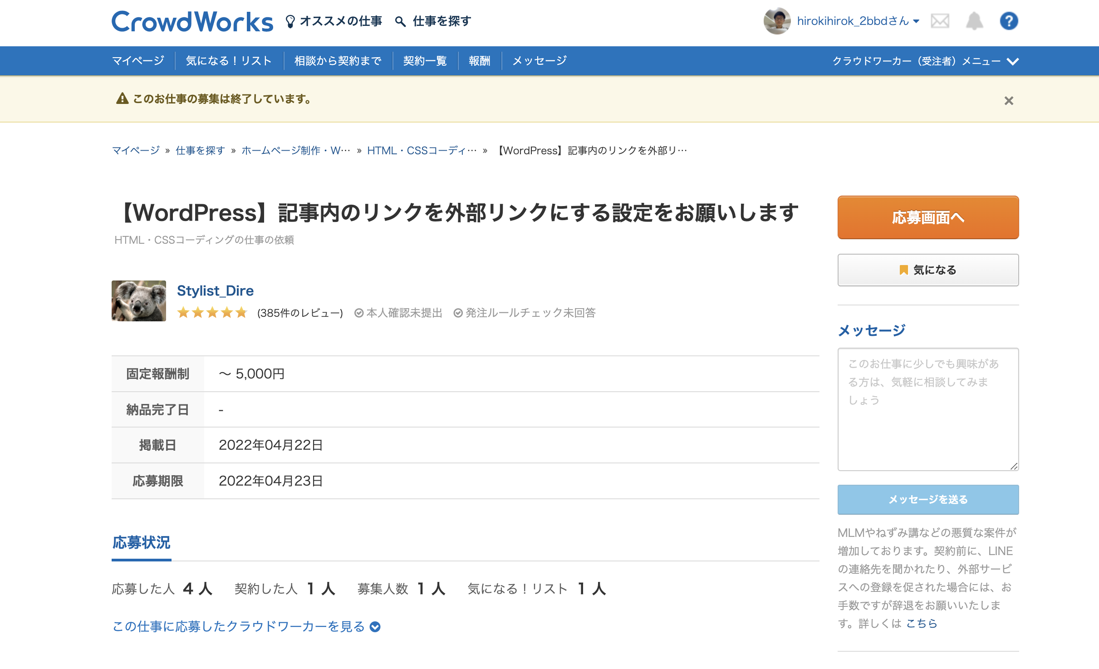The height and width of the screenshot is (669, 1099).
Task: Expand applicants list via the circled chevron icon
Action: (x=375, y=627)
